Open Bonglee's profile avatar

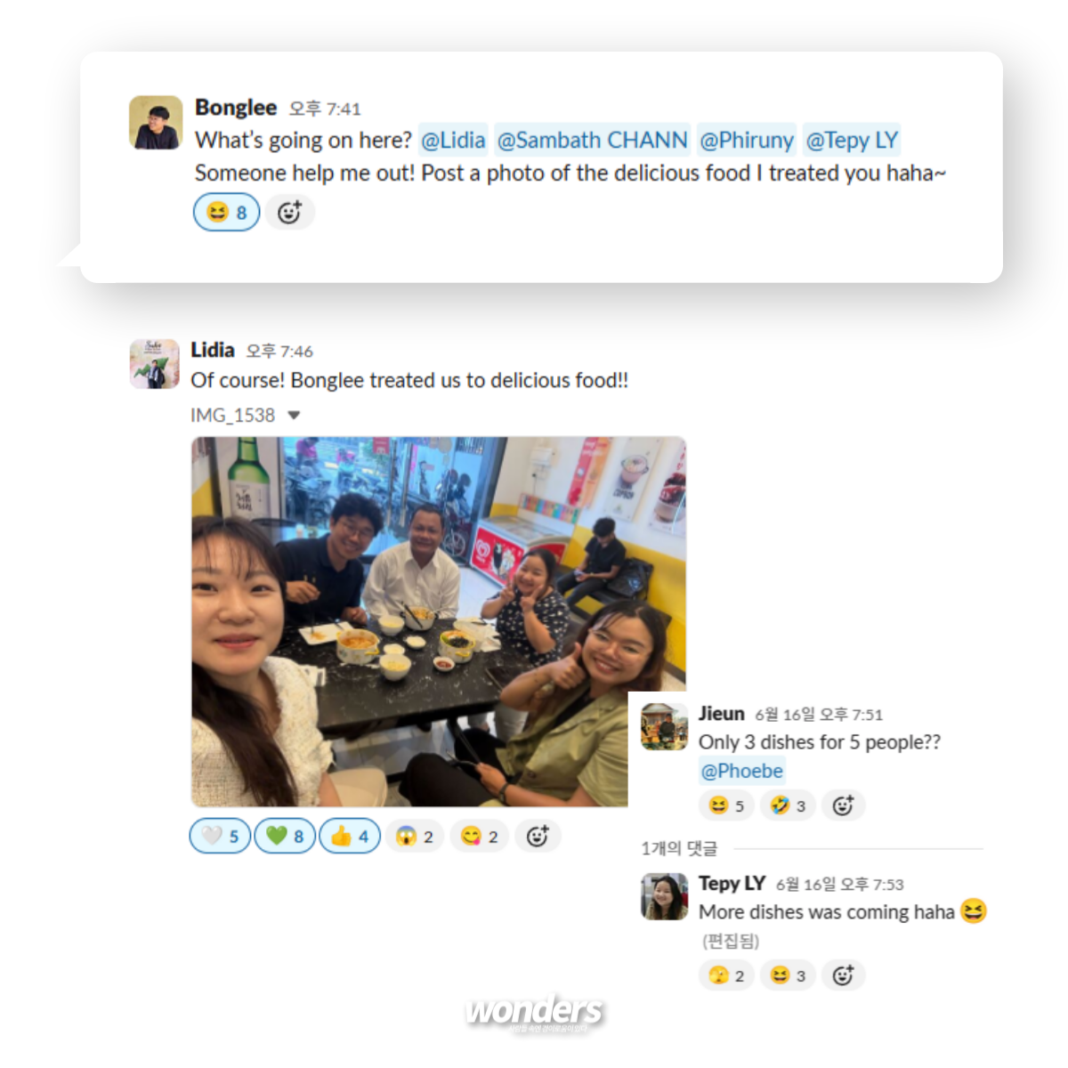(156, 123)
